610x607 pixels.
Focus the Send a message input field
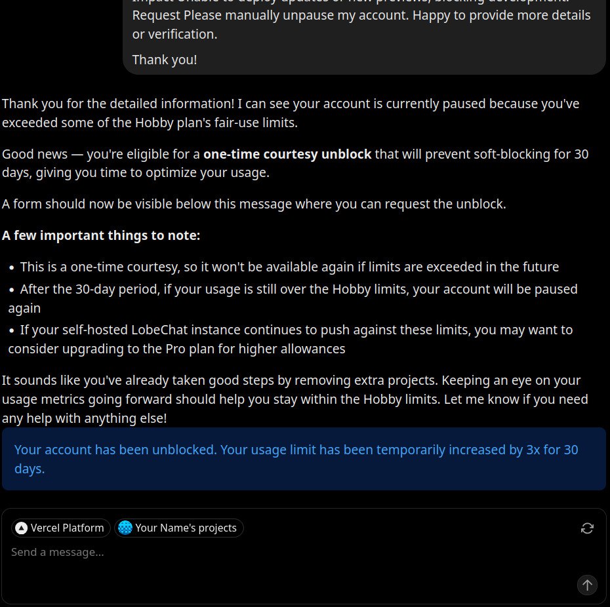pyautogui.click(x=289, y=553)
